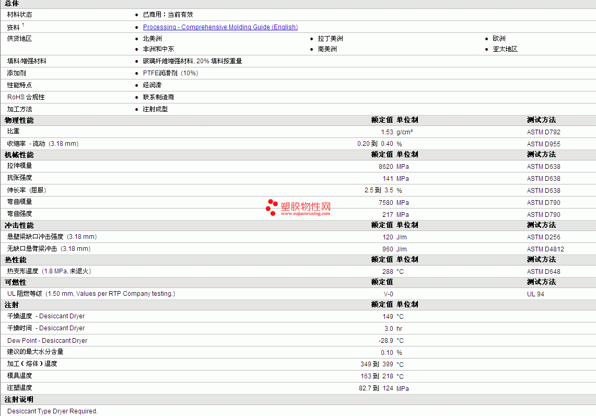Screen dimensions: 596x416
Task: Click the '材料状态' row label
Action: coord(19,15)
